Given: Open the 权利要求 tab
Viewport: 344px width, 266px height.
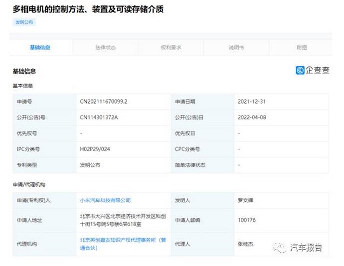Looking at the screenshot, I should tap(171, 48).
